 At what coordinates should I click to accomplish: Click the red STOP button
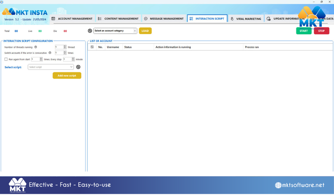[321, 31]
